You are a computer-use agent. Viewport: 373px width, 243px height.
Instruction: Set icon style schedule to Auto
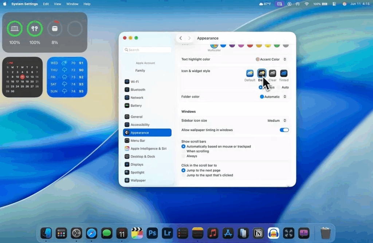click(x=279, y=87)
